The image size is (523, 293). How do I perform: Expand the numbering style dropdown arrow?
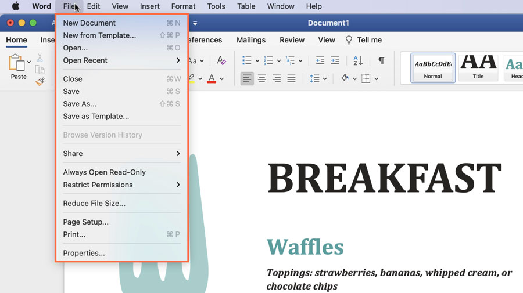coord(279,60)
